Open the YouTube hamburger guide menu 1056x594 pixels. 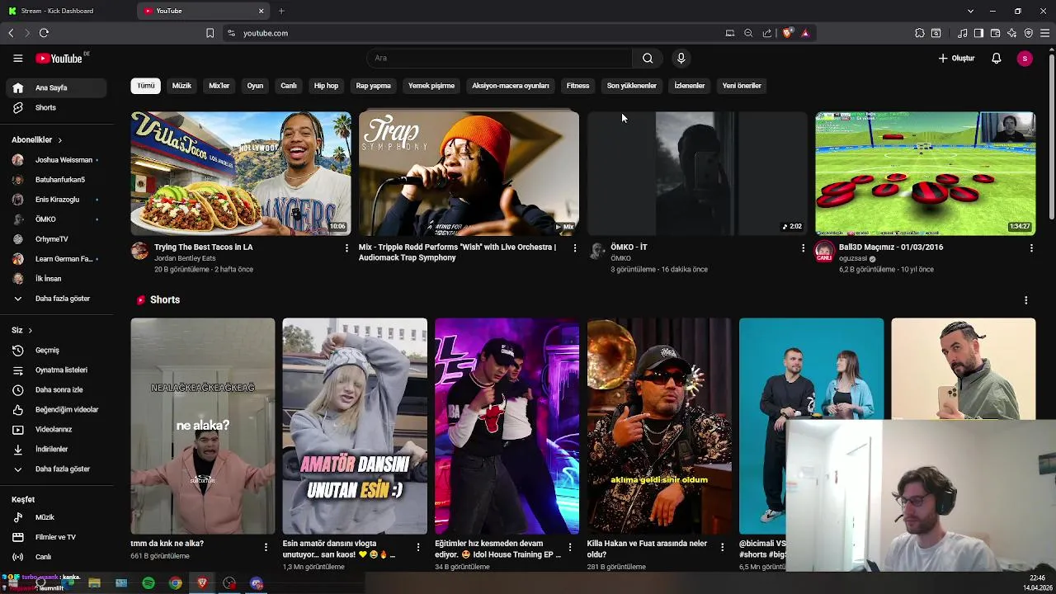click(17, 58)
